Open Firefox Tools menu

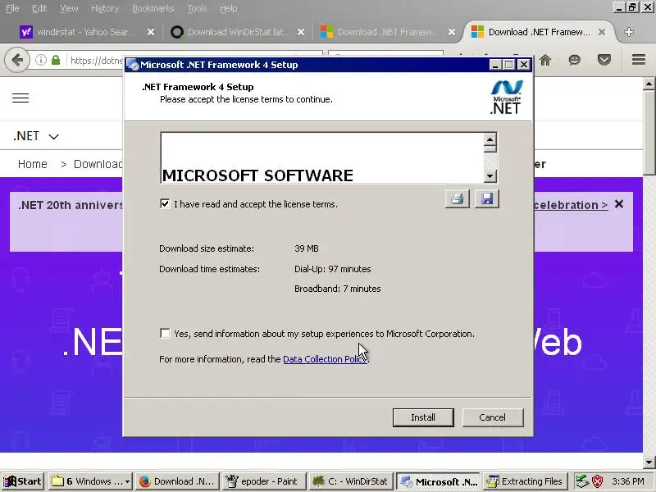pyautogui.click(x=197, y=8)
